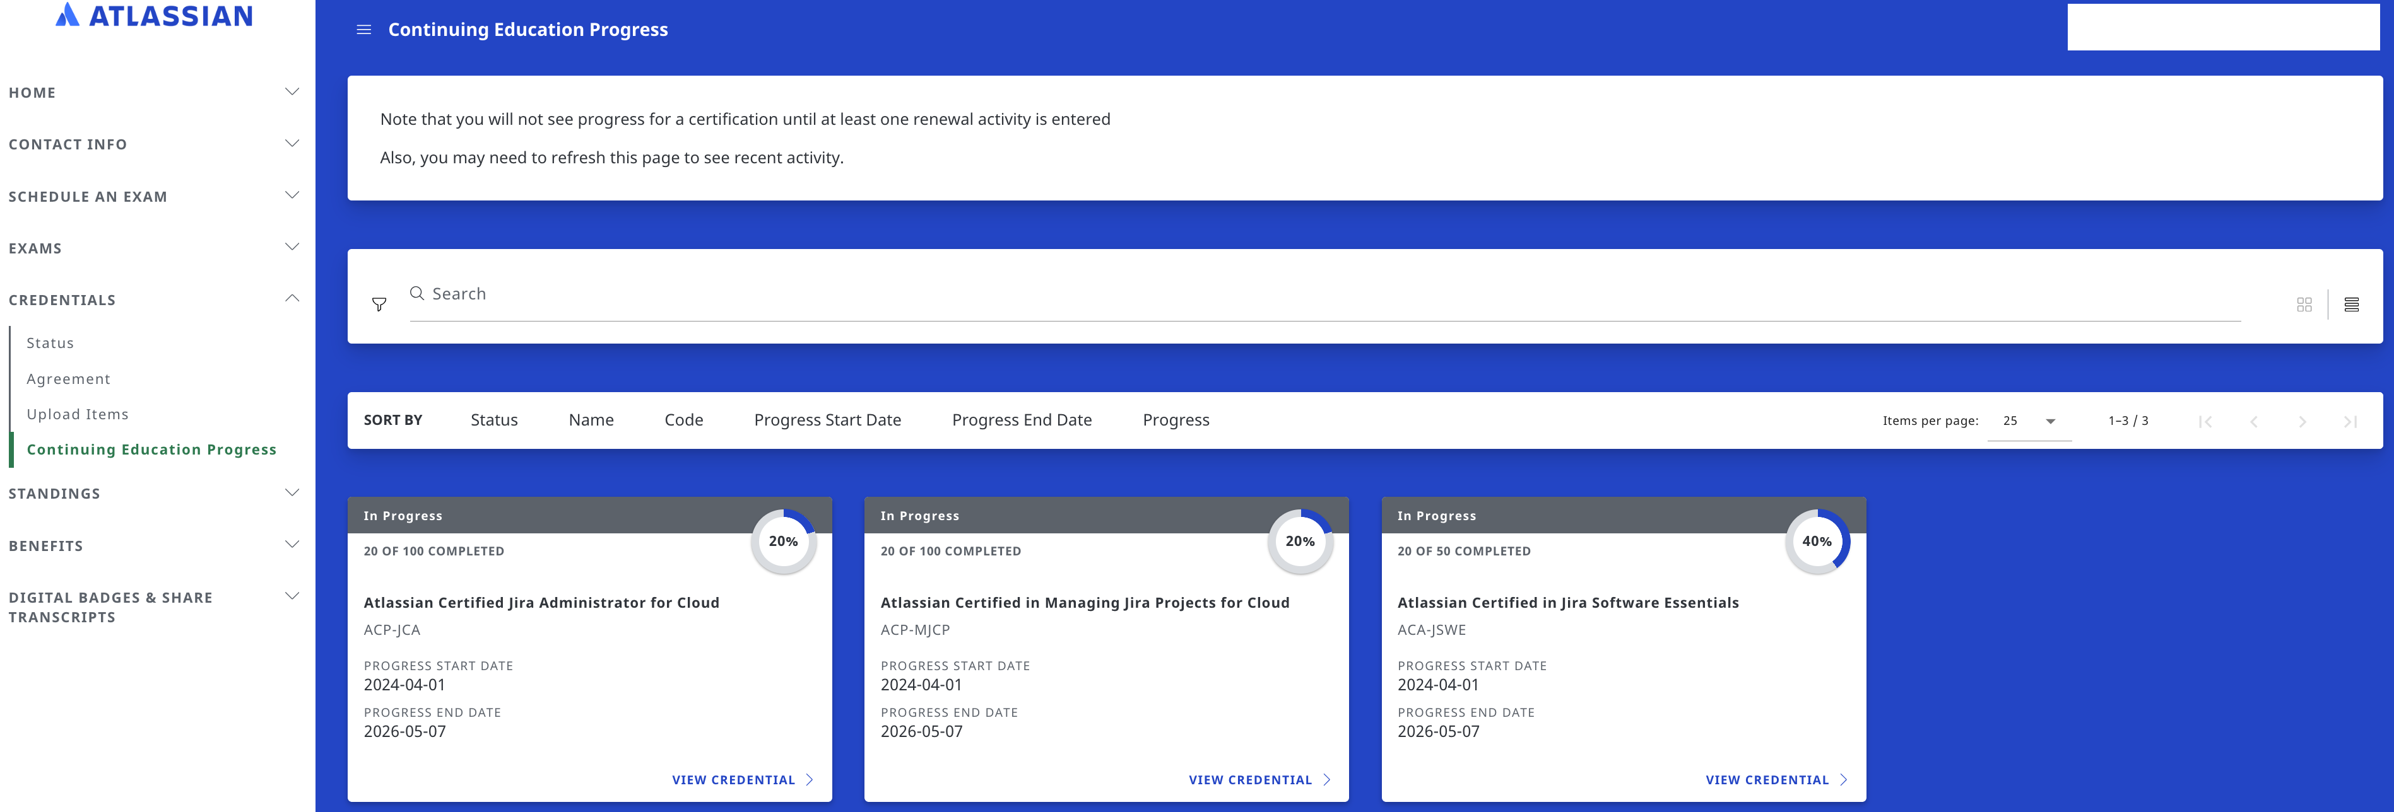Expand the CREDENTIALS section chevron
The height and width of the screenshot is (812, 2394).
click(291, 298)
